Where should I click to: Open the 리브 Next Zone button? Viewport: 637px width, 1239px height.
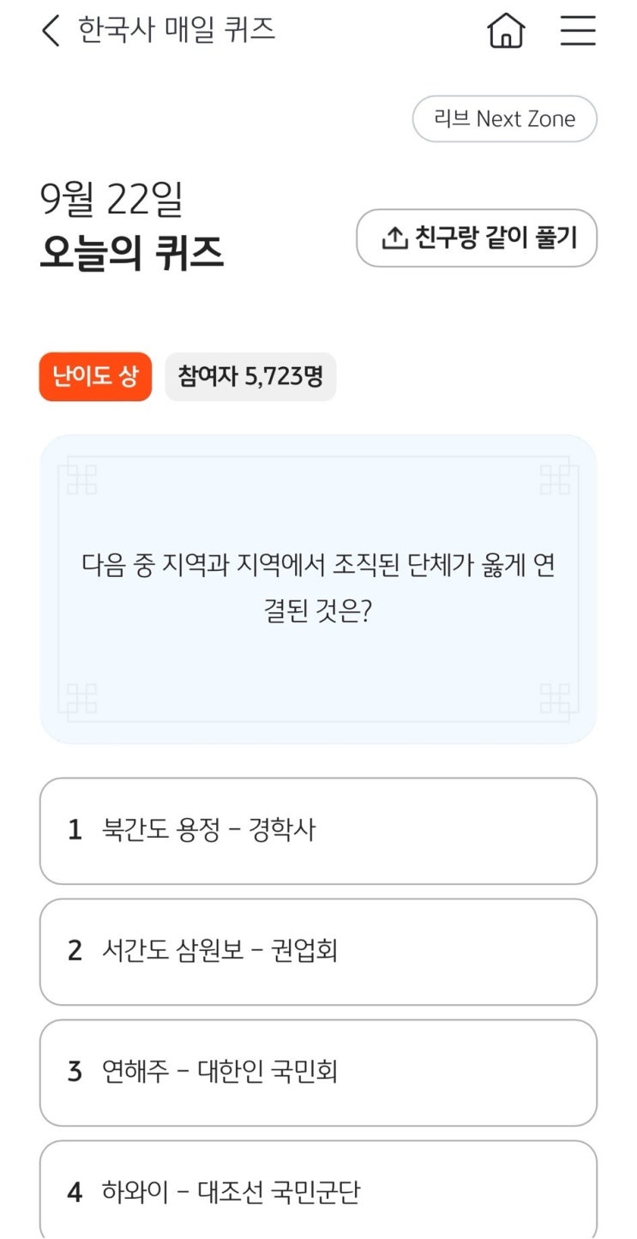tap(504, 119)
